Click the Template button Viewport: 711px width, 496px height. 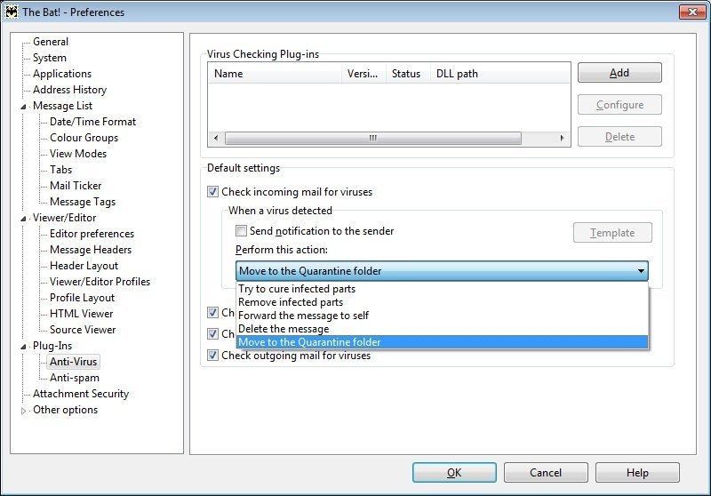[612, 233]
